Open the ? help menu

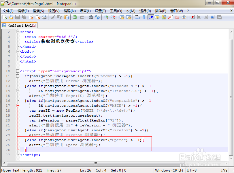click(x=188, y=11)
